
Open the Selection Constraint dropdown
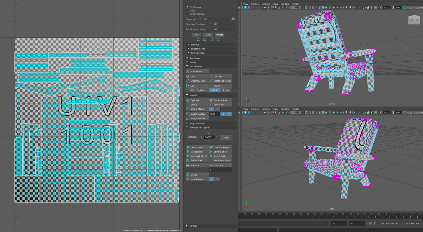[211, 24]
